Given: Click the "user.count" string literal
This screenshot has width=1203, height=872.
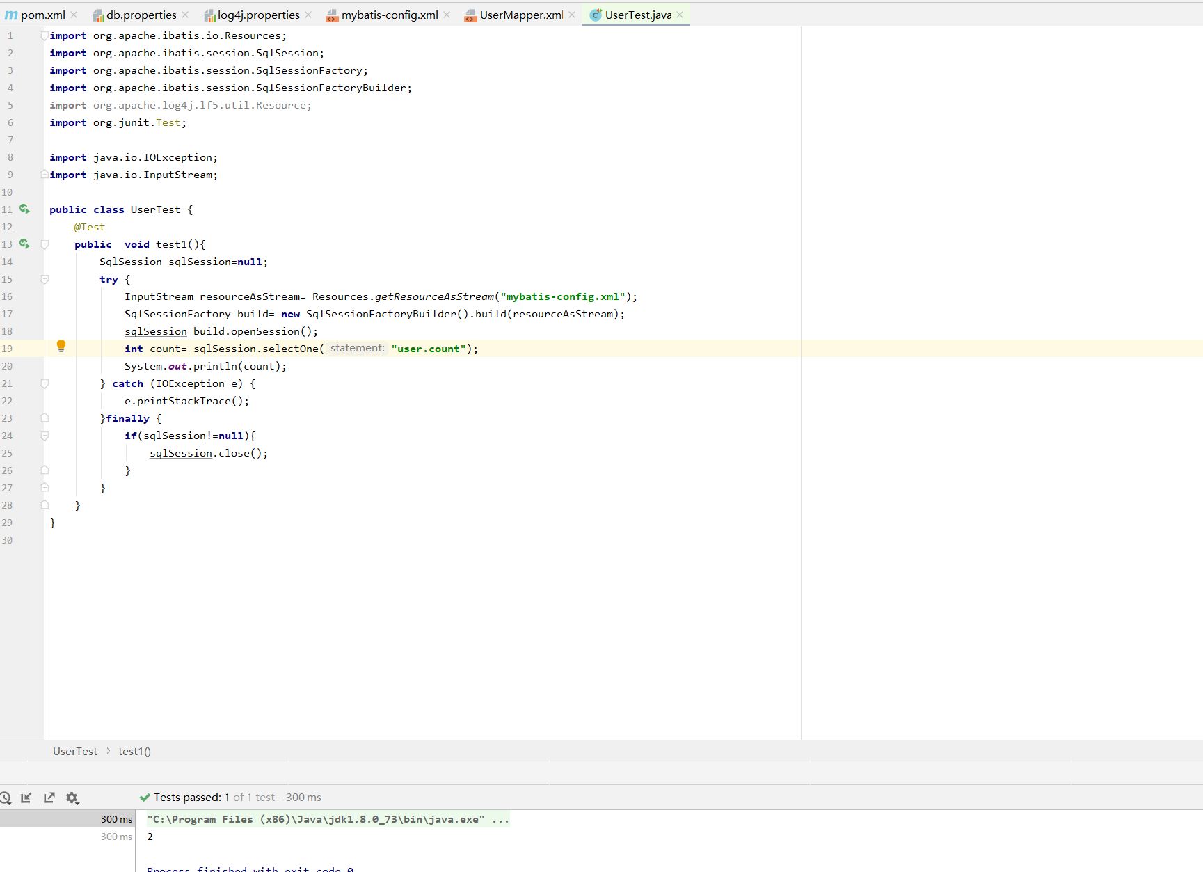Looking at the screenshot, I should tap(428, 349).
